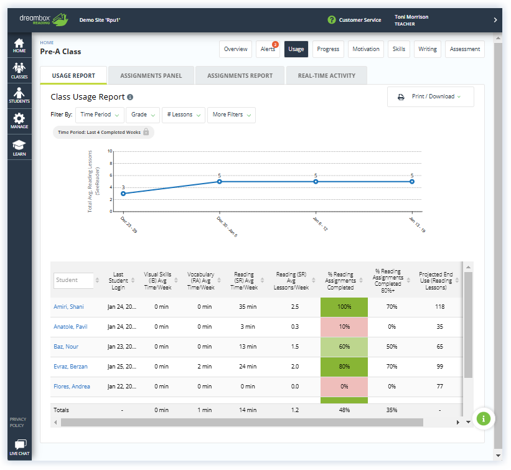Image resolution: width=511 pixels, height=470 pixels.
Task: View the Alerts badge button
Action: 268,49
